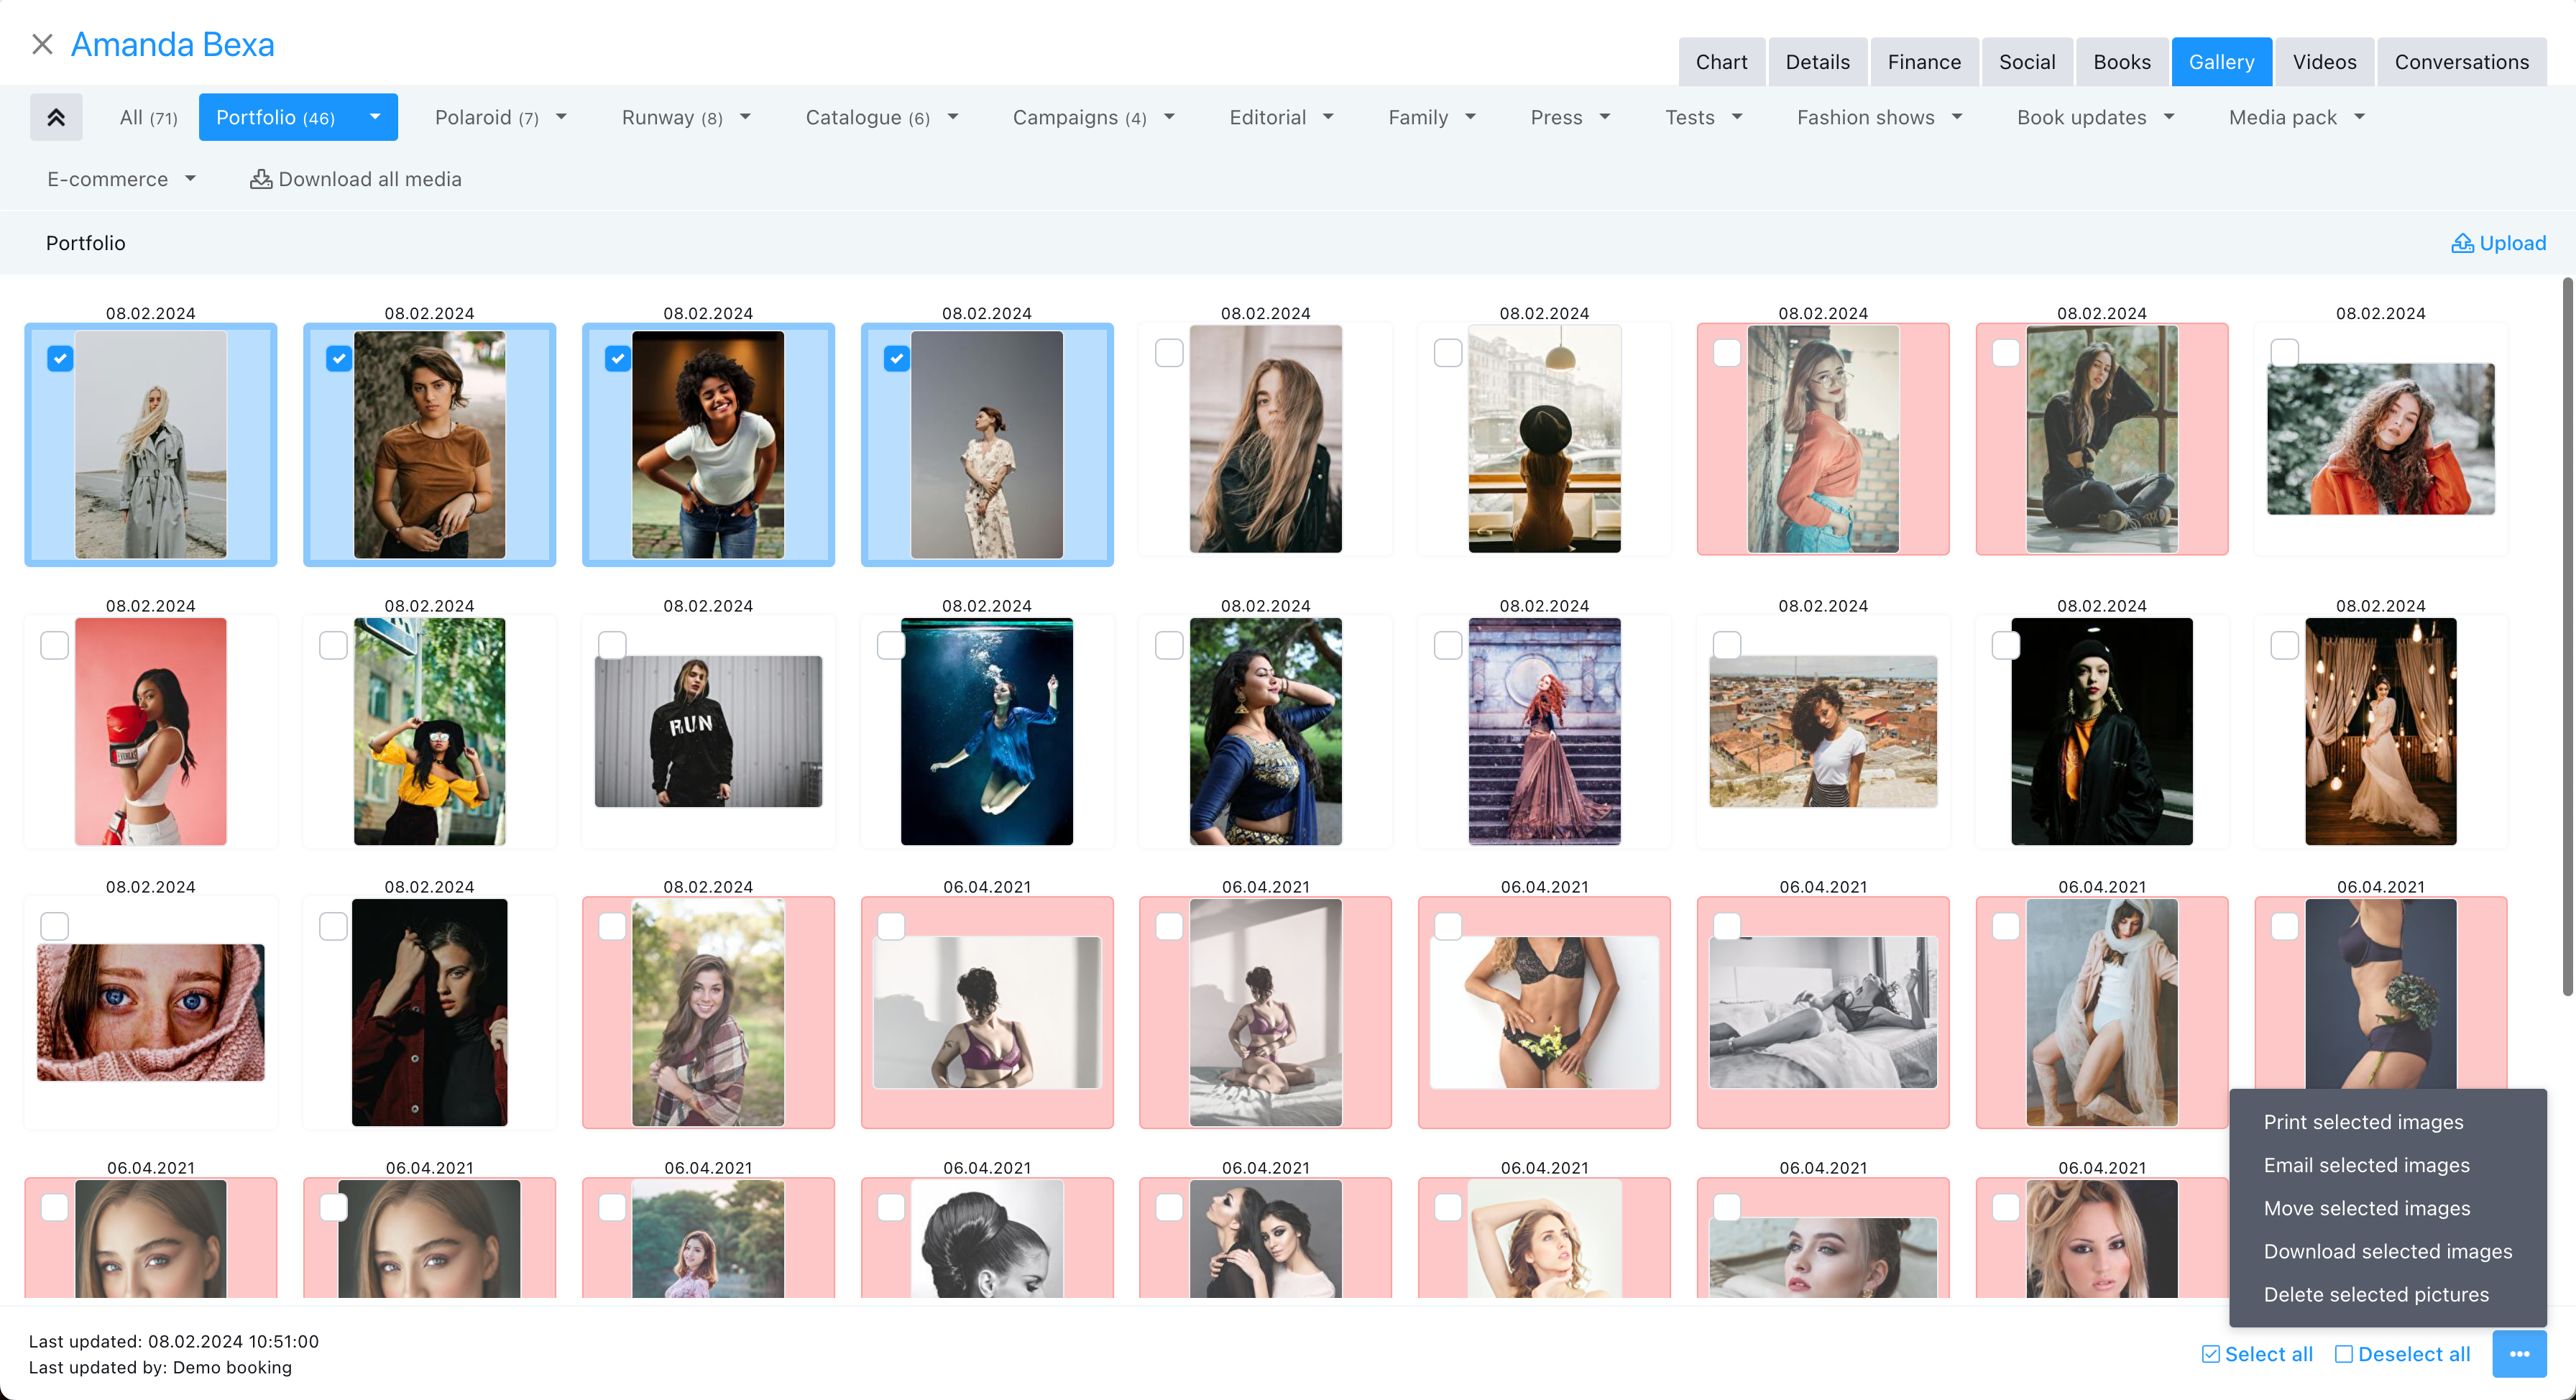This screenshot has height=1400, width=2576.
Task: Open the woman in orange coat snowy thumbnail
Action: coord(2380,439)
